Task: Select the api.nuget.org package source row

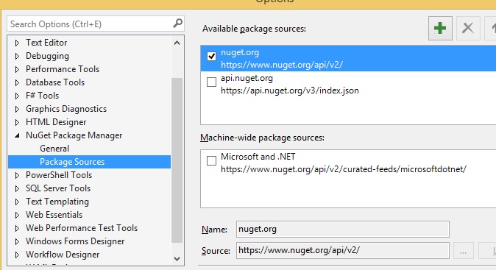Action: (x=348, y=84)
